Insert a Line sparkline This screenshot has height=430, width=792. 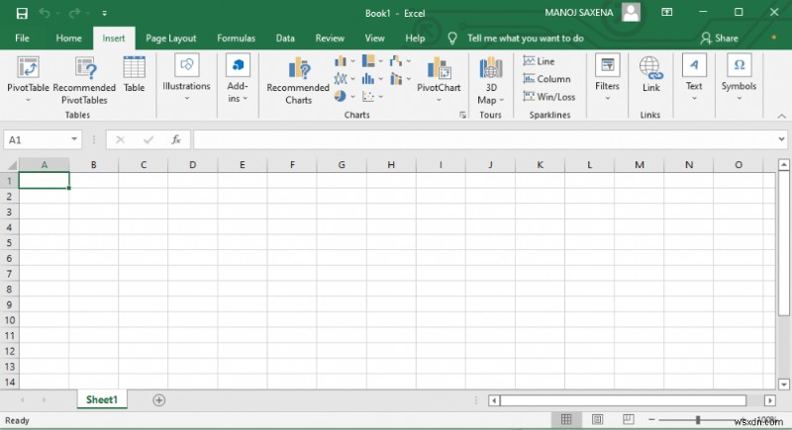[539, 61]
